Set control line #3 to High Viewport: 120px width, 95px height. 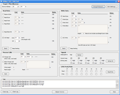[x=86, y=60]
